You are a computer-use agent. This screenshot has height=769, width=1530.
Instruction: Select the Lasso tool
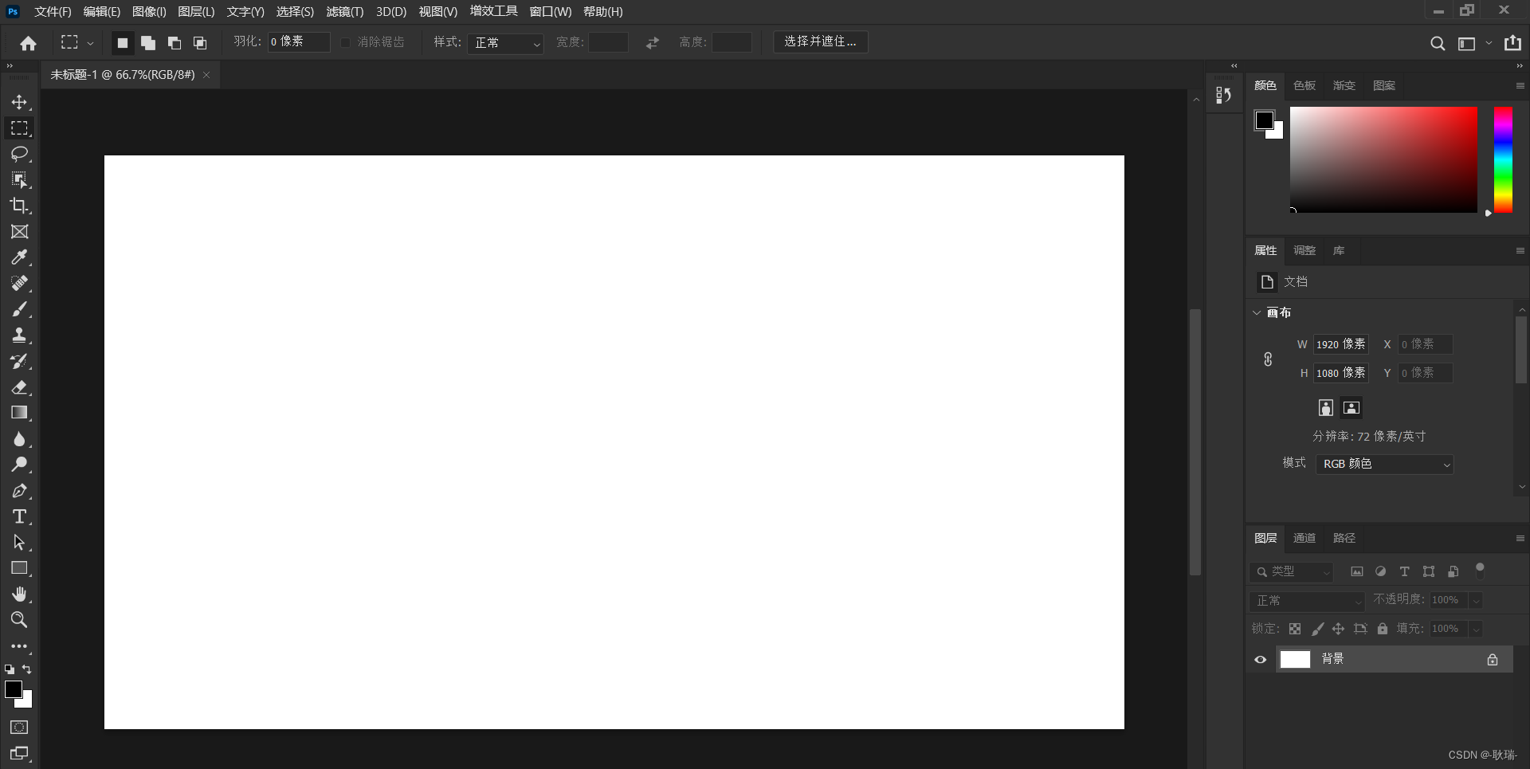19,154
